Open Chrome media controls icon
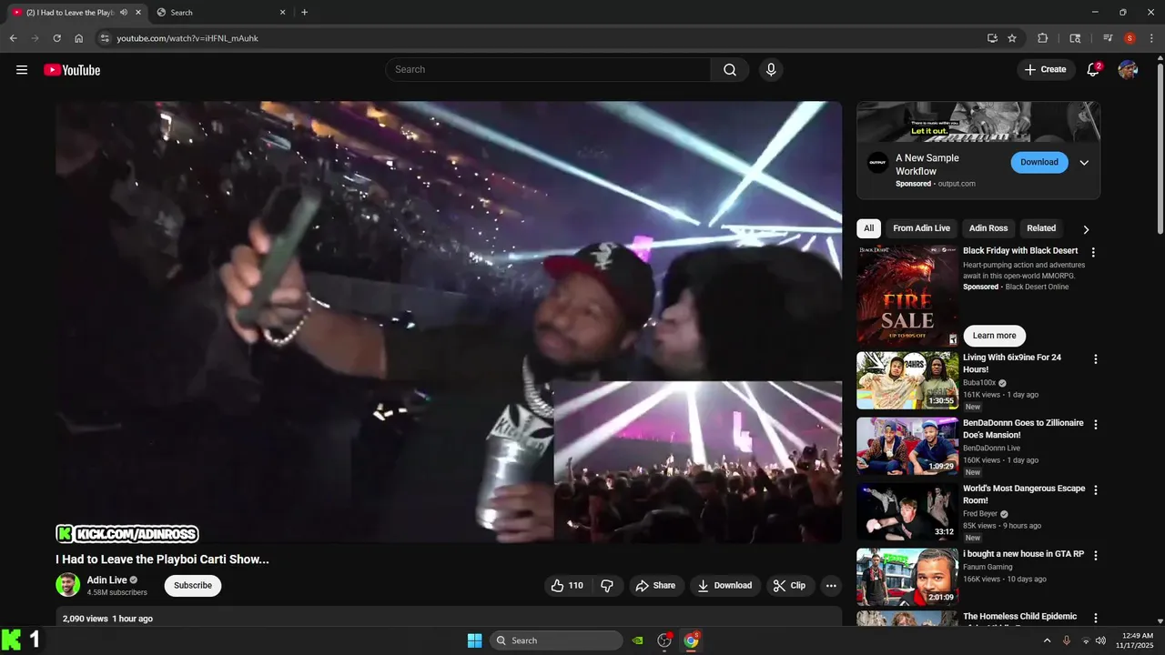The height and width of the screenshot is (655, 1165). pyautogui.click(x=1108, y=38)
